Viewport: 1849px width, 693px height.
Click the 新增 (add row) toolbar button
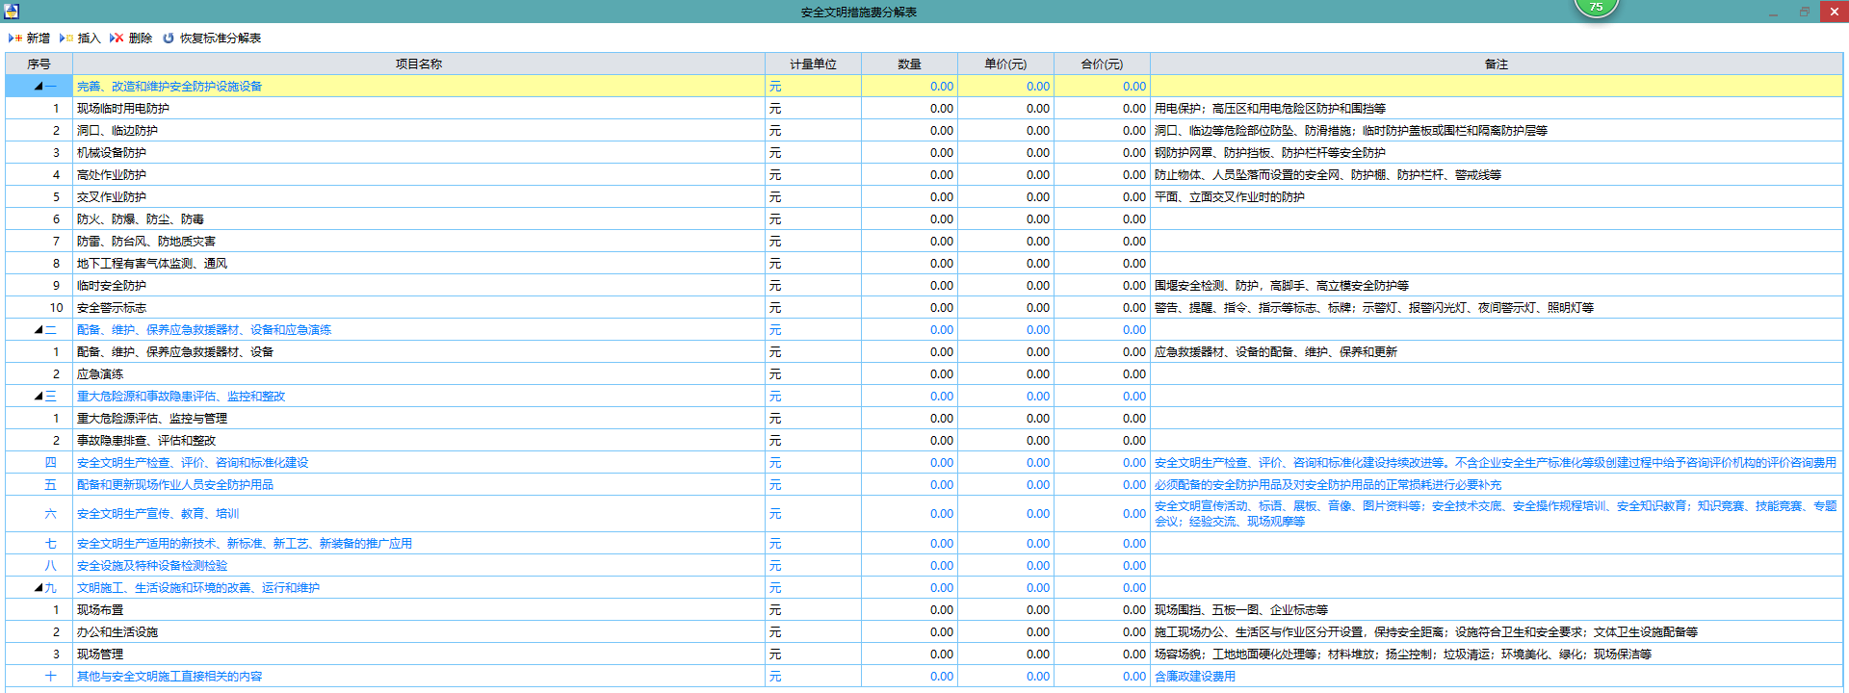click(29, 38)
